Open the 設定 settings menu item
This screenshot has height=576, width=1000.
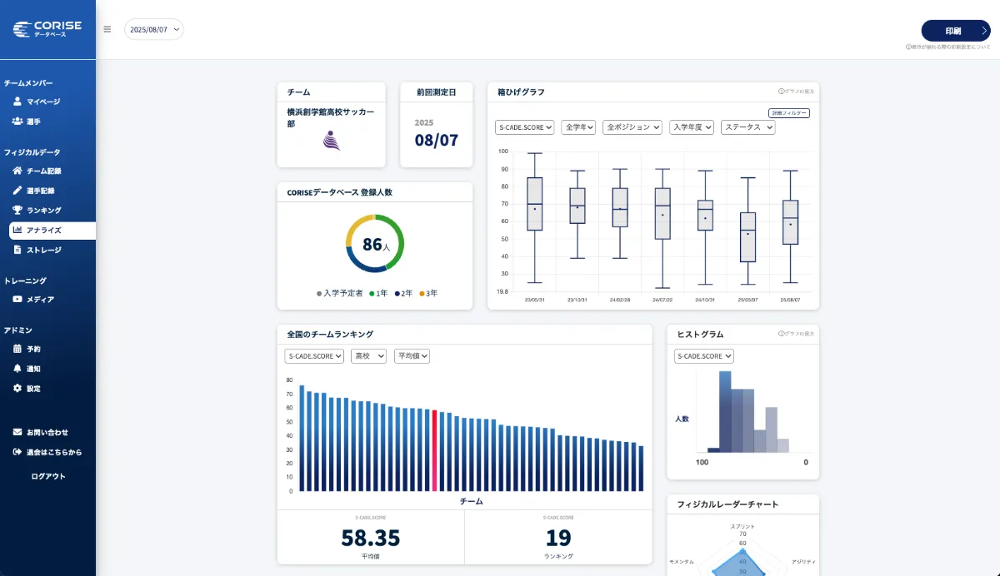[33, 389]
